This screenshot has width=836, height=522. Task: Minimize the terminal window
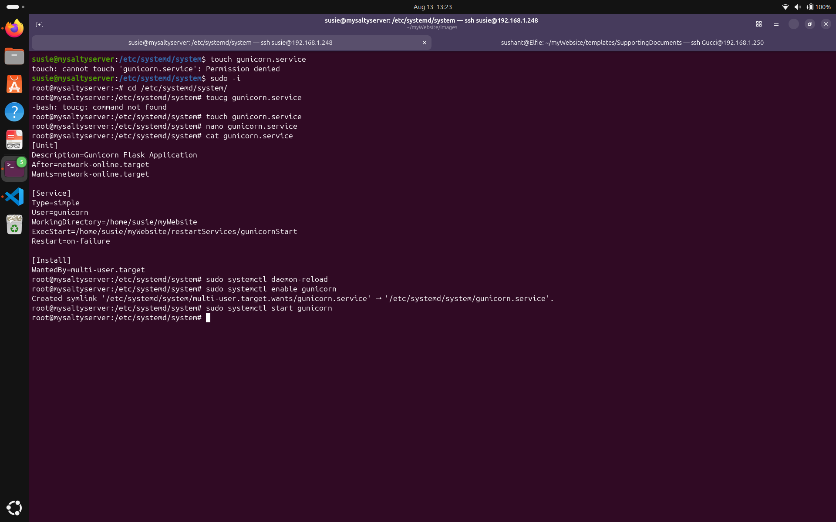click(794, 24)
